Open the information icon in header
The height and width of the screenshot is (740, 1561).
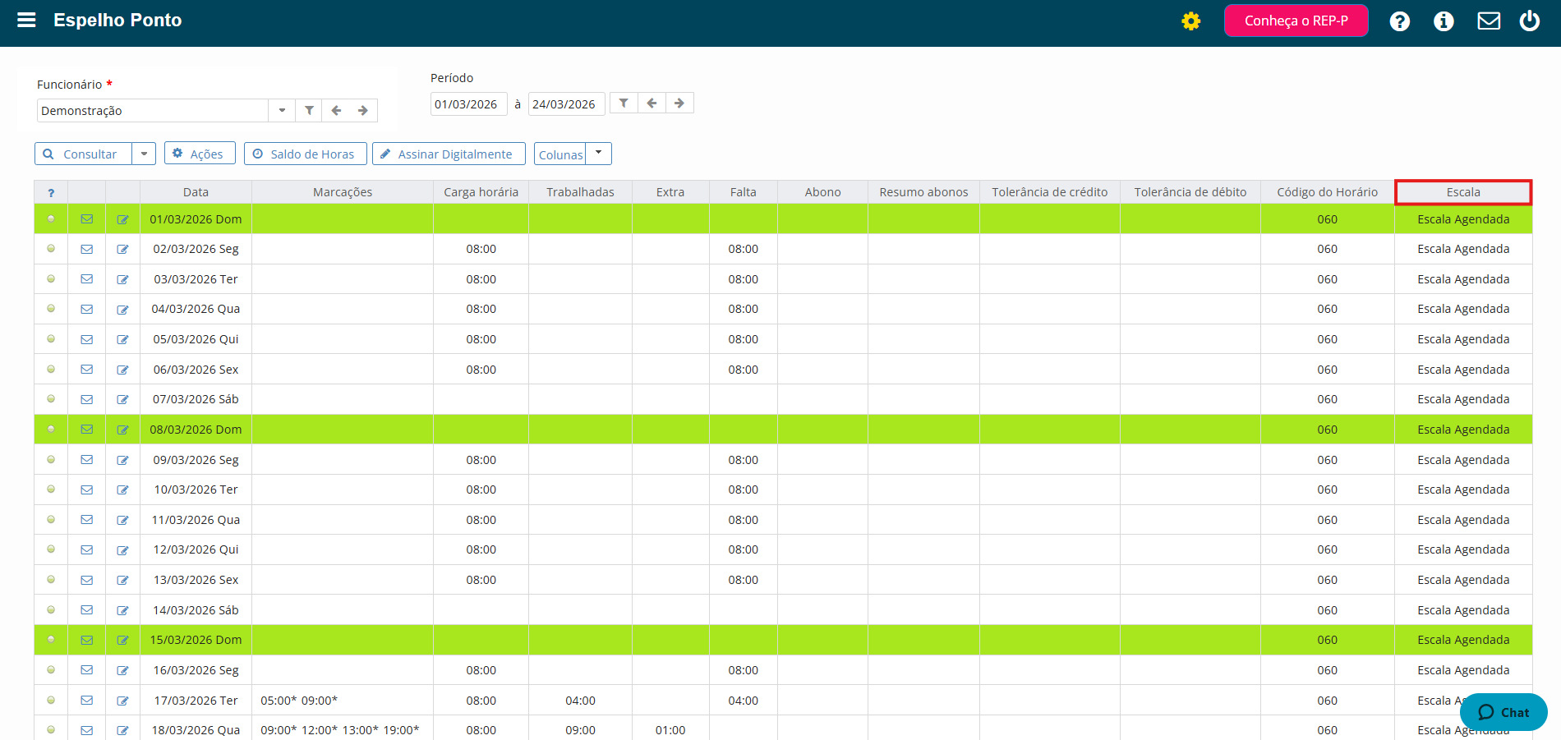1444,21
